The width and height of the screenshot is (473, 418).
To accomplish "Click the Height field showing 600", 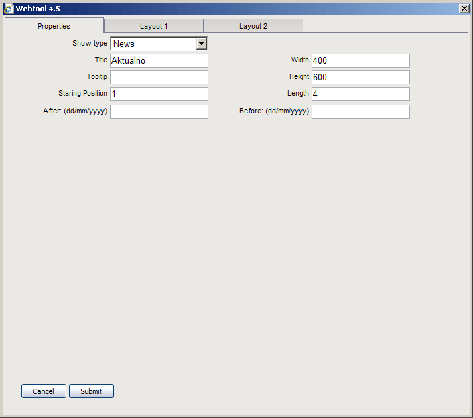I will coord(360,77).
